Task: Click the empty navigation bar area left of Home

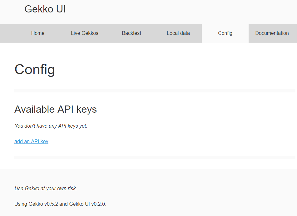Action: pyautogui.click(x=9, y=33)
